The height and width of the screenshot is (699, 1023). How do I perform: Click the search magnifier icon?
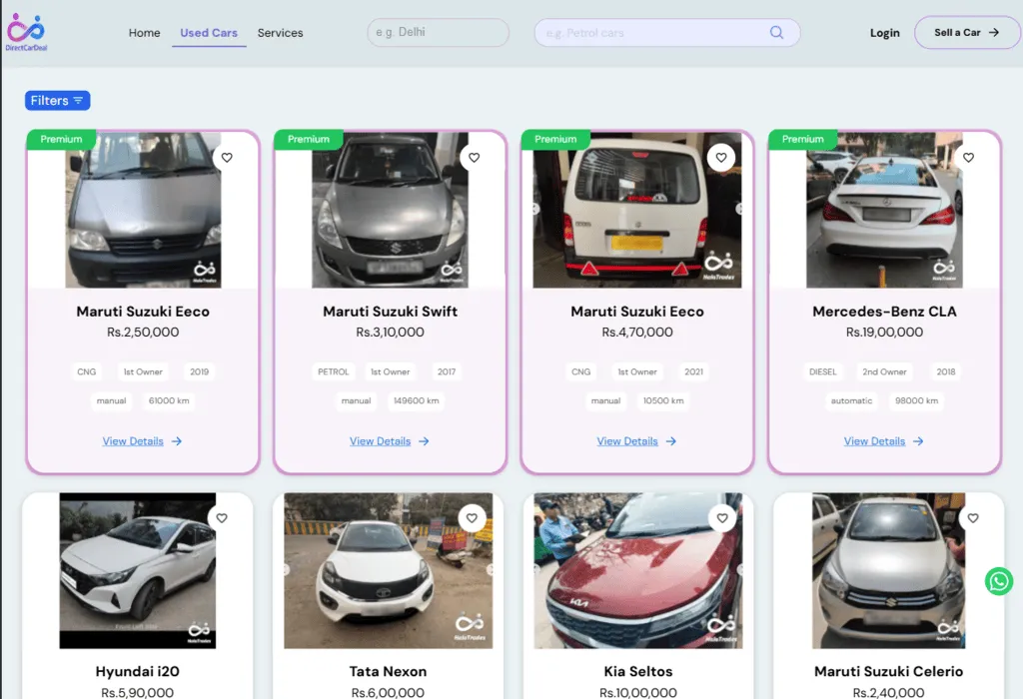776,33
